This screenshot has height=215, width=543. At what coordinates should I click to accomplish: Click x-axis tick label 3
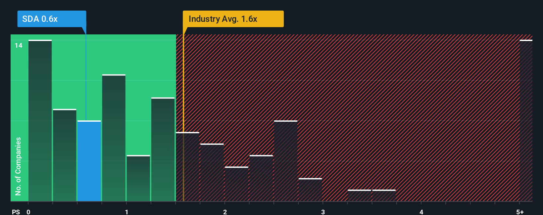323,212
